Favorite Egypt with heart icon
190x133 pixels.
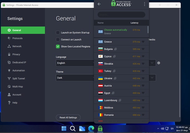[x=143, y=93]
